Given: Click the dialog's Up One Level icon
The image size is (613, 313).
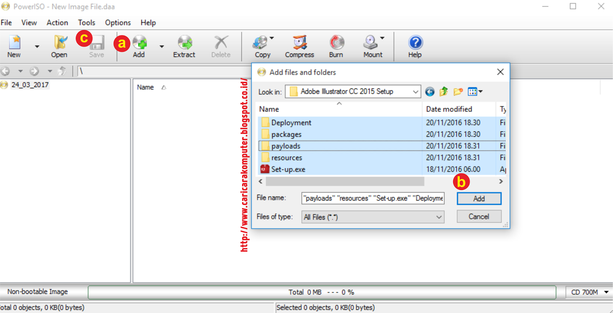Looking at the screenshot, I should [x=444, y=92].
